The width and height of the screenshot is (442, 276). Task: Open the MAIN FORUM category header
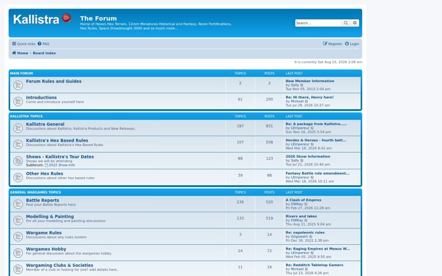click(21, 73)
